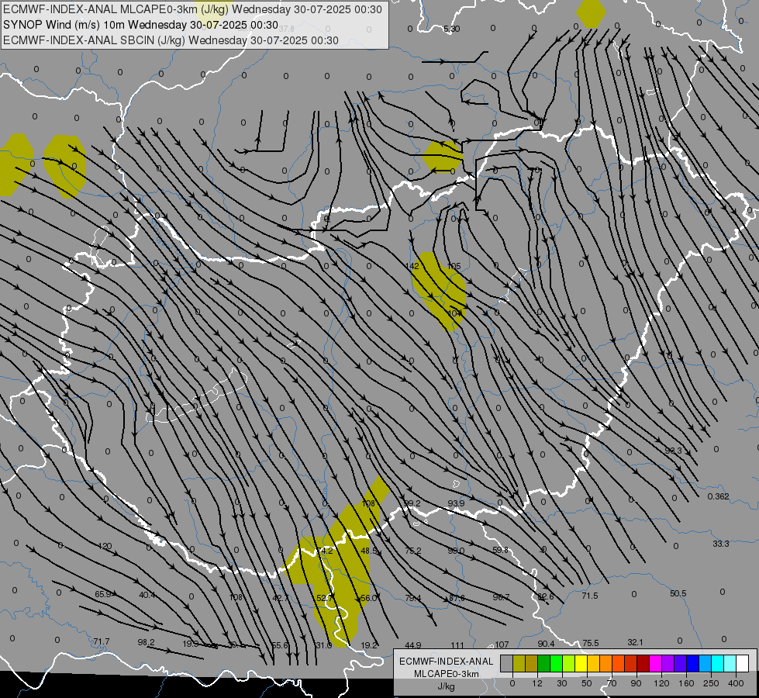Image resolution: width=759 pixels, height=698 pixels.
Task: Select the map value 93.9
Action: (x=456, y=503)
